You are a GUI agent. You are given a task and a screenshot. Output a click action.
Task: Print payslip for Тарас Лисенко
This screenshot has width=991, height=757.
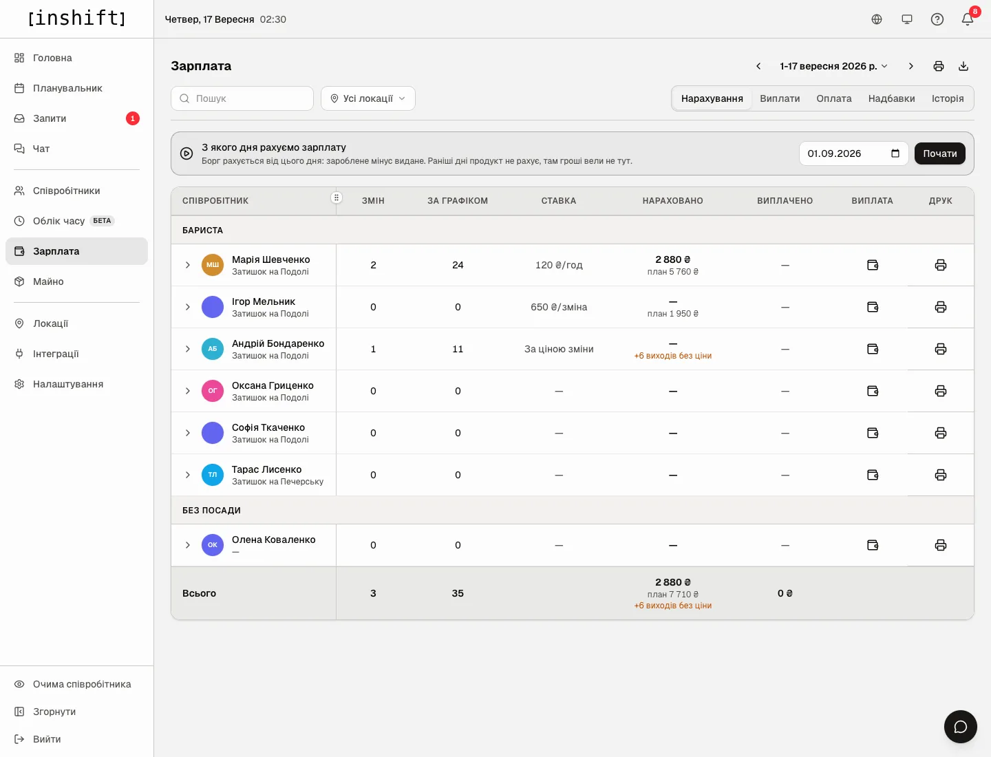pyautogui.click(x=941, y=475)
